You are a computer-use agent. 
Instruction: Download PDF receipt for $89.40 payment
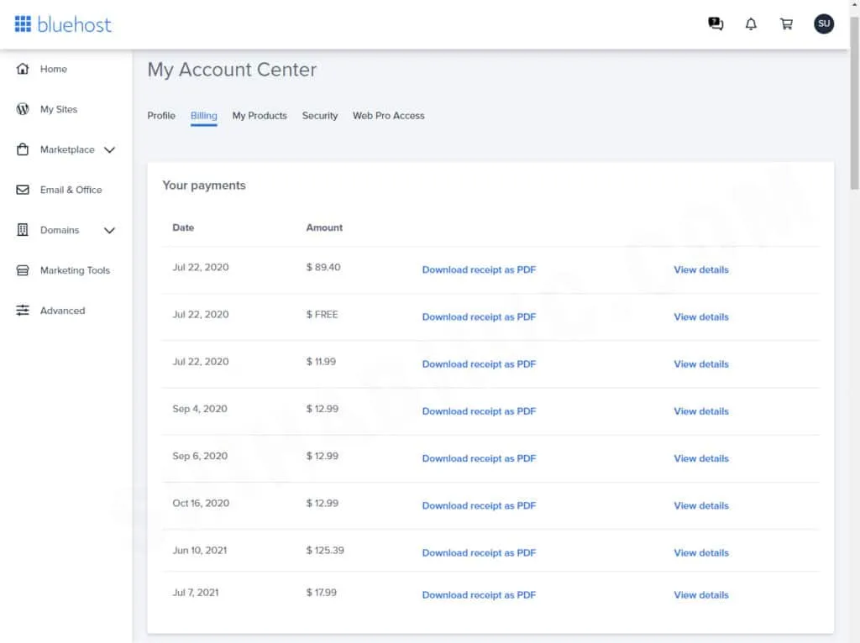[x=479, y=269]
